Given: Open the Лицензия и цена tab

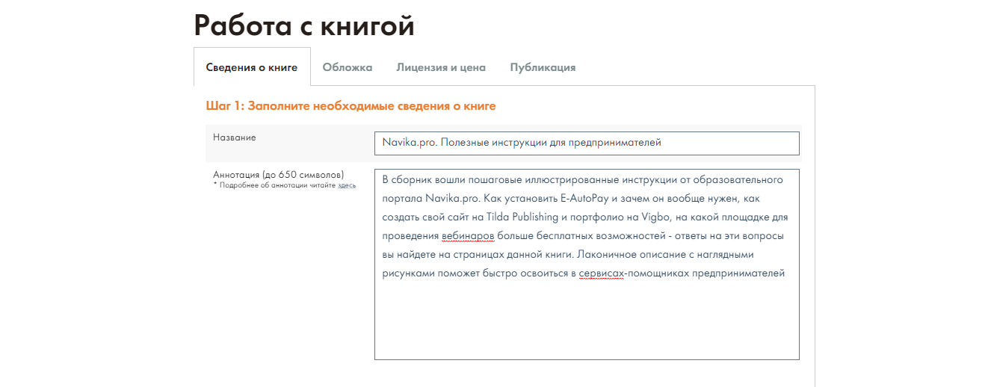Looking at the screenshot, I should (x=441, y=67).
